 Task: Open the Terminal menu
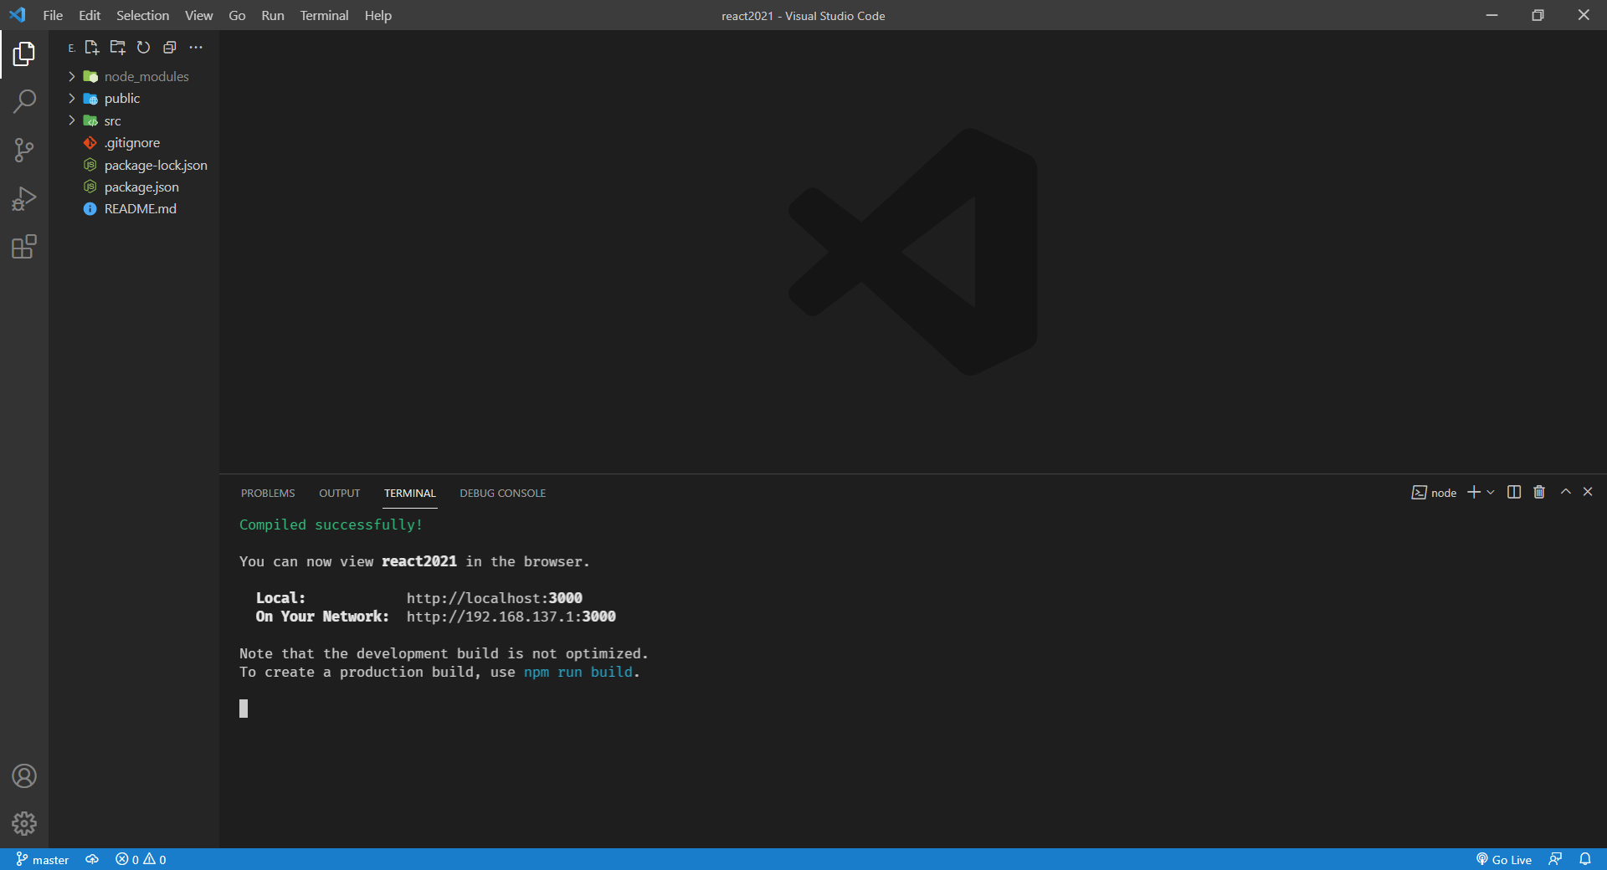pyautogui.click(x=324, y=15)
